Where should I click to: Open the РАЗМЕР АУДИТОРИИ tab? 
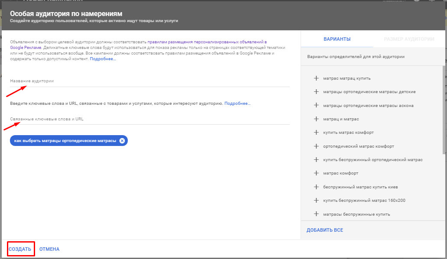pos(409,39)
